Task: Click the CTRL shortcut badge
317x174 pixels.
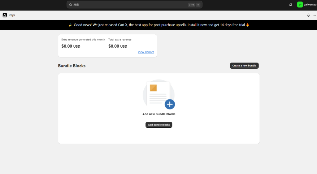Action: pyautogui.click(x=192, y=5)
